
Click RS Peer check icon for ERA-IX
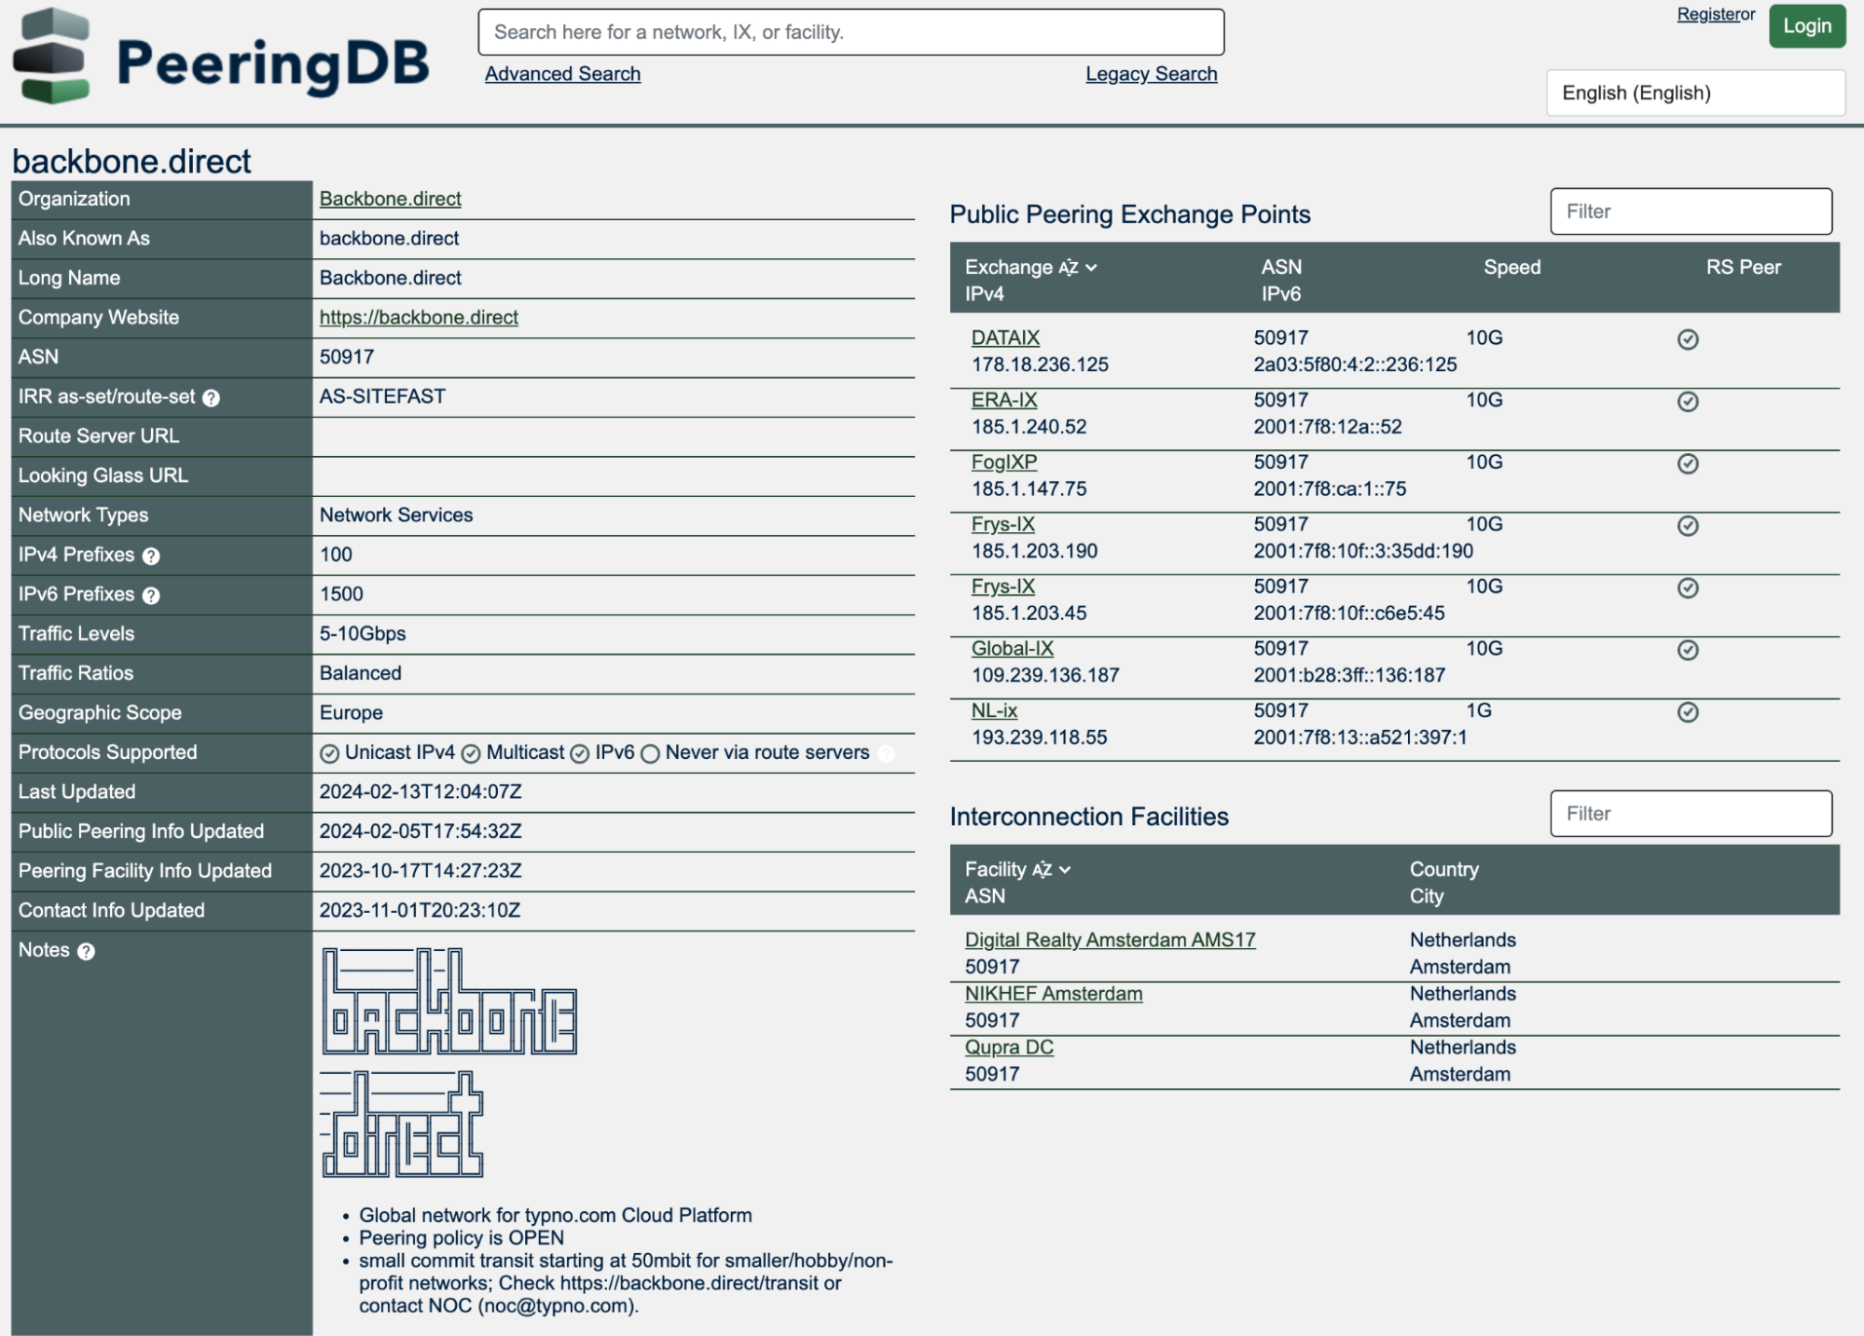click(1688, 402)
